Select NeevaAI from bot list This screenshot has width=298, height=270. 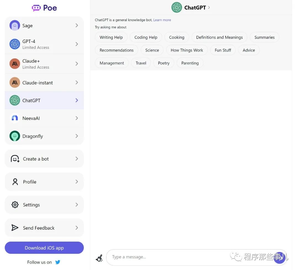44,118
